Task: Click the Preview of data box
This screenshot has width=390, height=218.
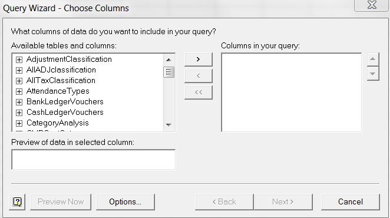Action: [x=93, y=160]
